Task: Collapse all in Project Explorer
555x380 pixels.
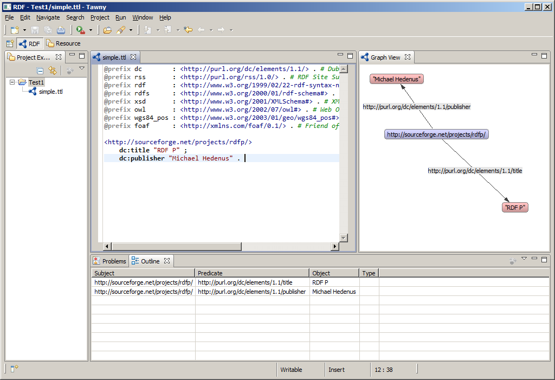Action: tap(40, 70)
